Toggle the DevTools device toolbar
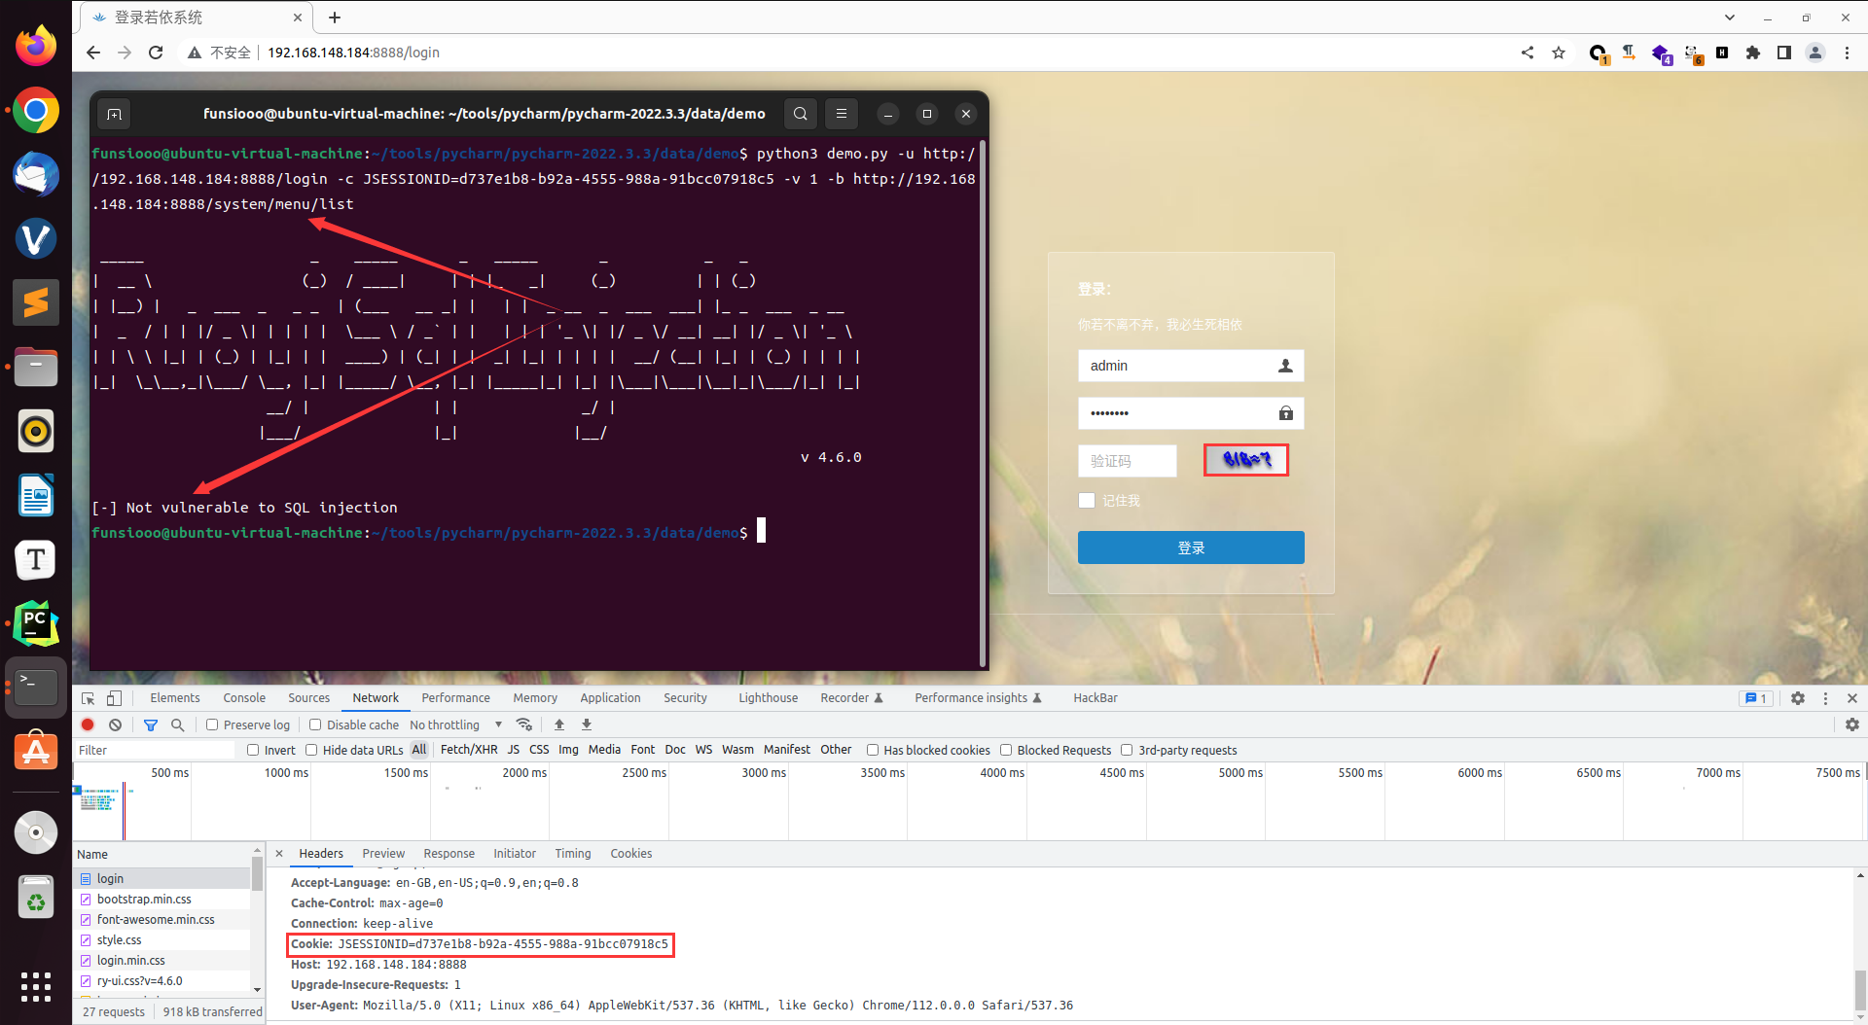 114,698
